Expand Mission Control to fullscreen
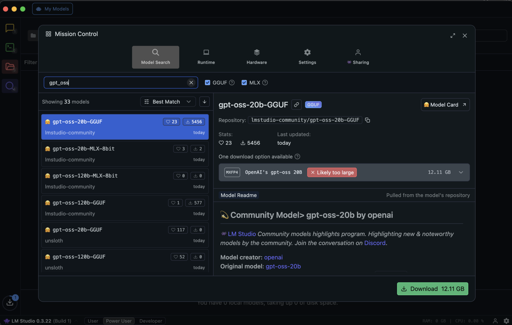The width and height of the screenshot is (512, 325). 453,36
